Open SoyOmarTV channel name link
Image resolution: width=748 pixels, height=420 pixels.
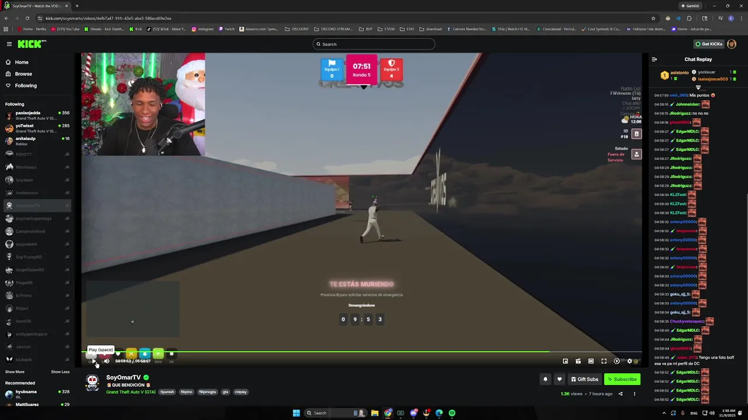tap(123, 377)
